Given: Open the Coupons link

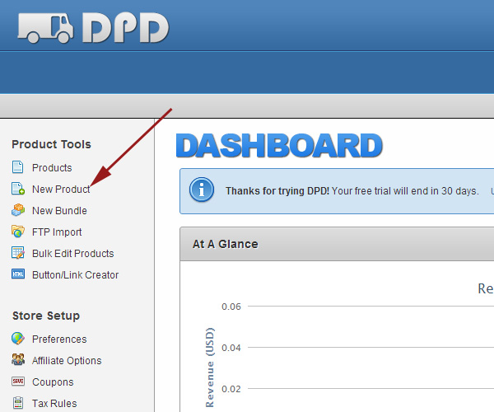Looking at the screenshot, I should (x=53, y=382).
